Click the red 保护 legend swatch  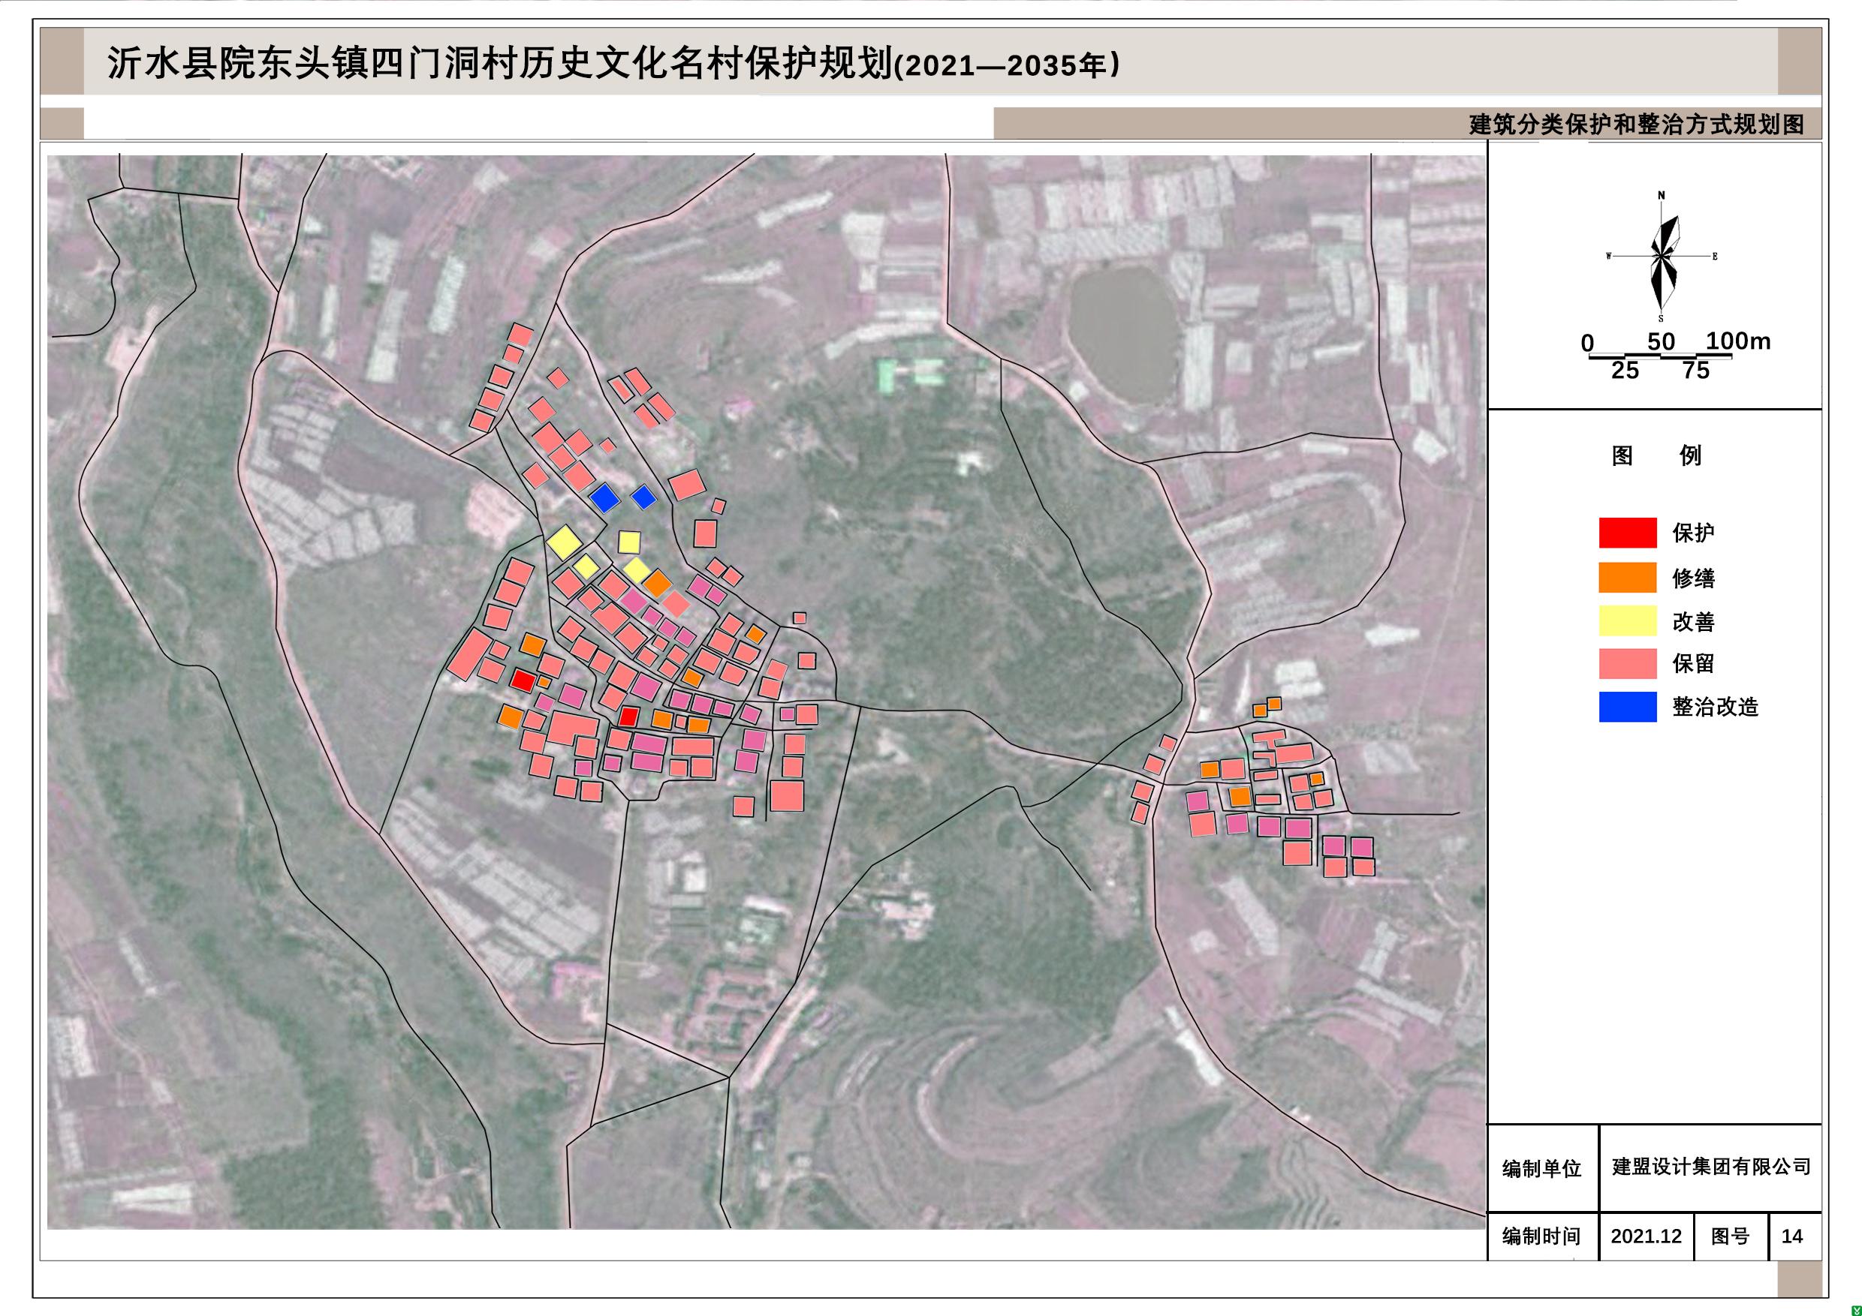coord(1628,533)
